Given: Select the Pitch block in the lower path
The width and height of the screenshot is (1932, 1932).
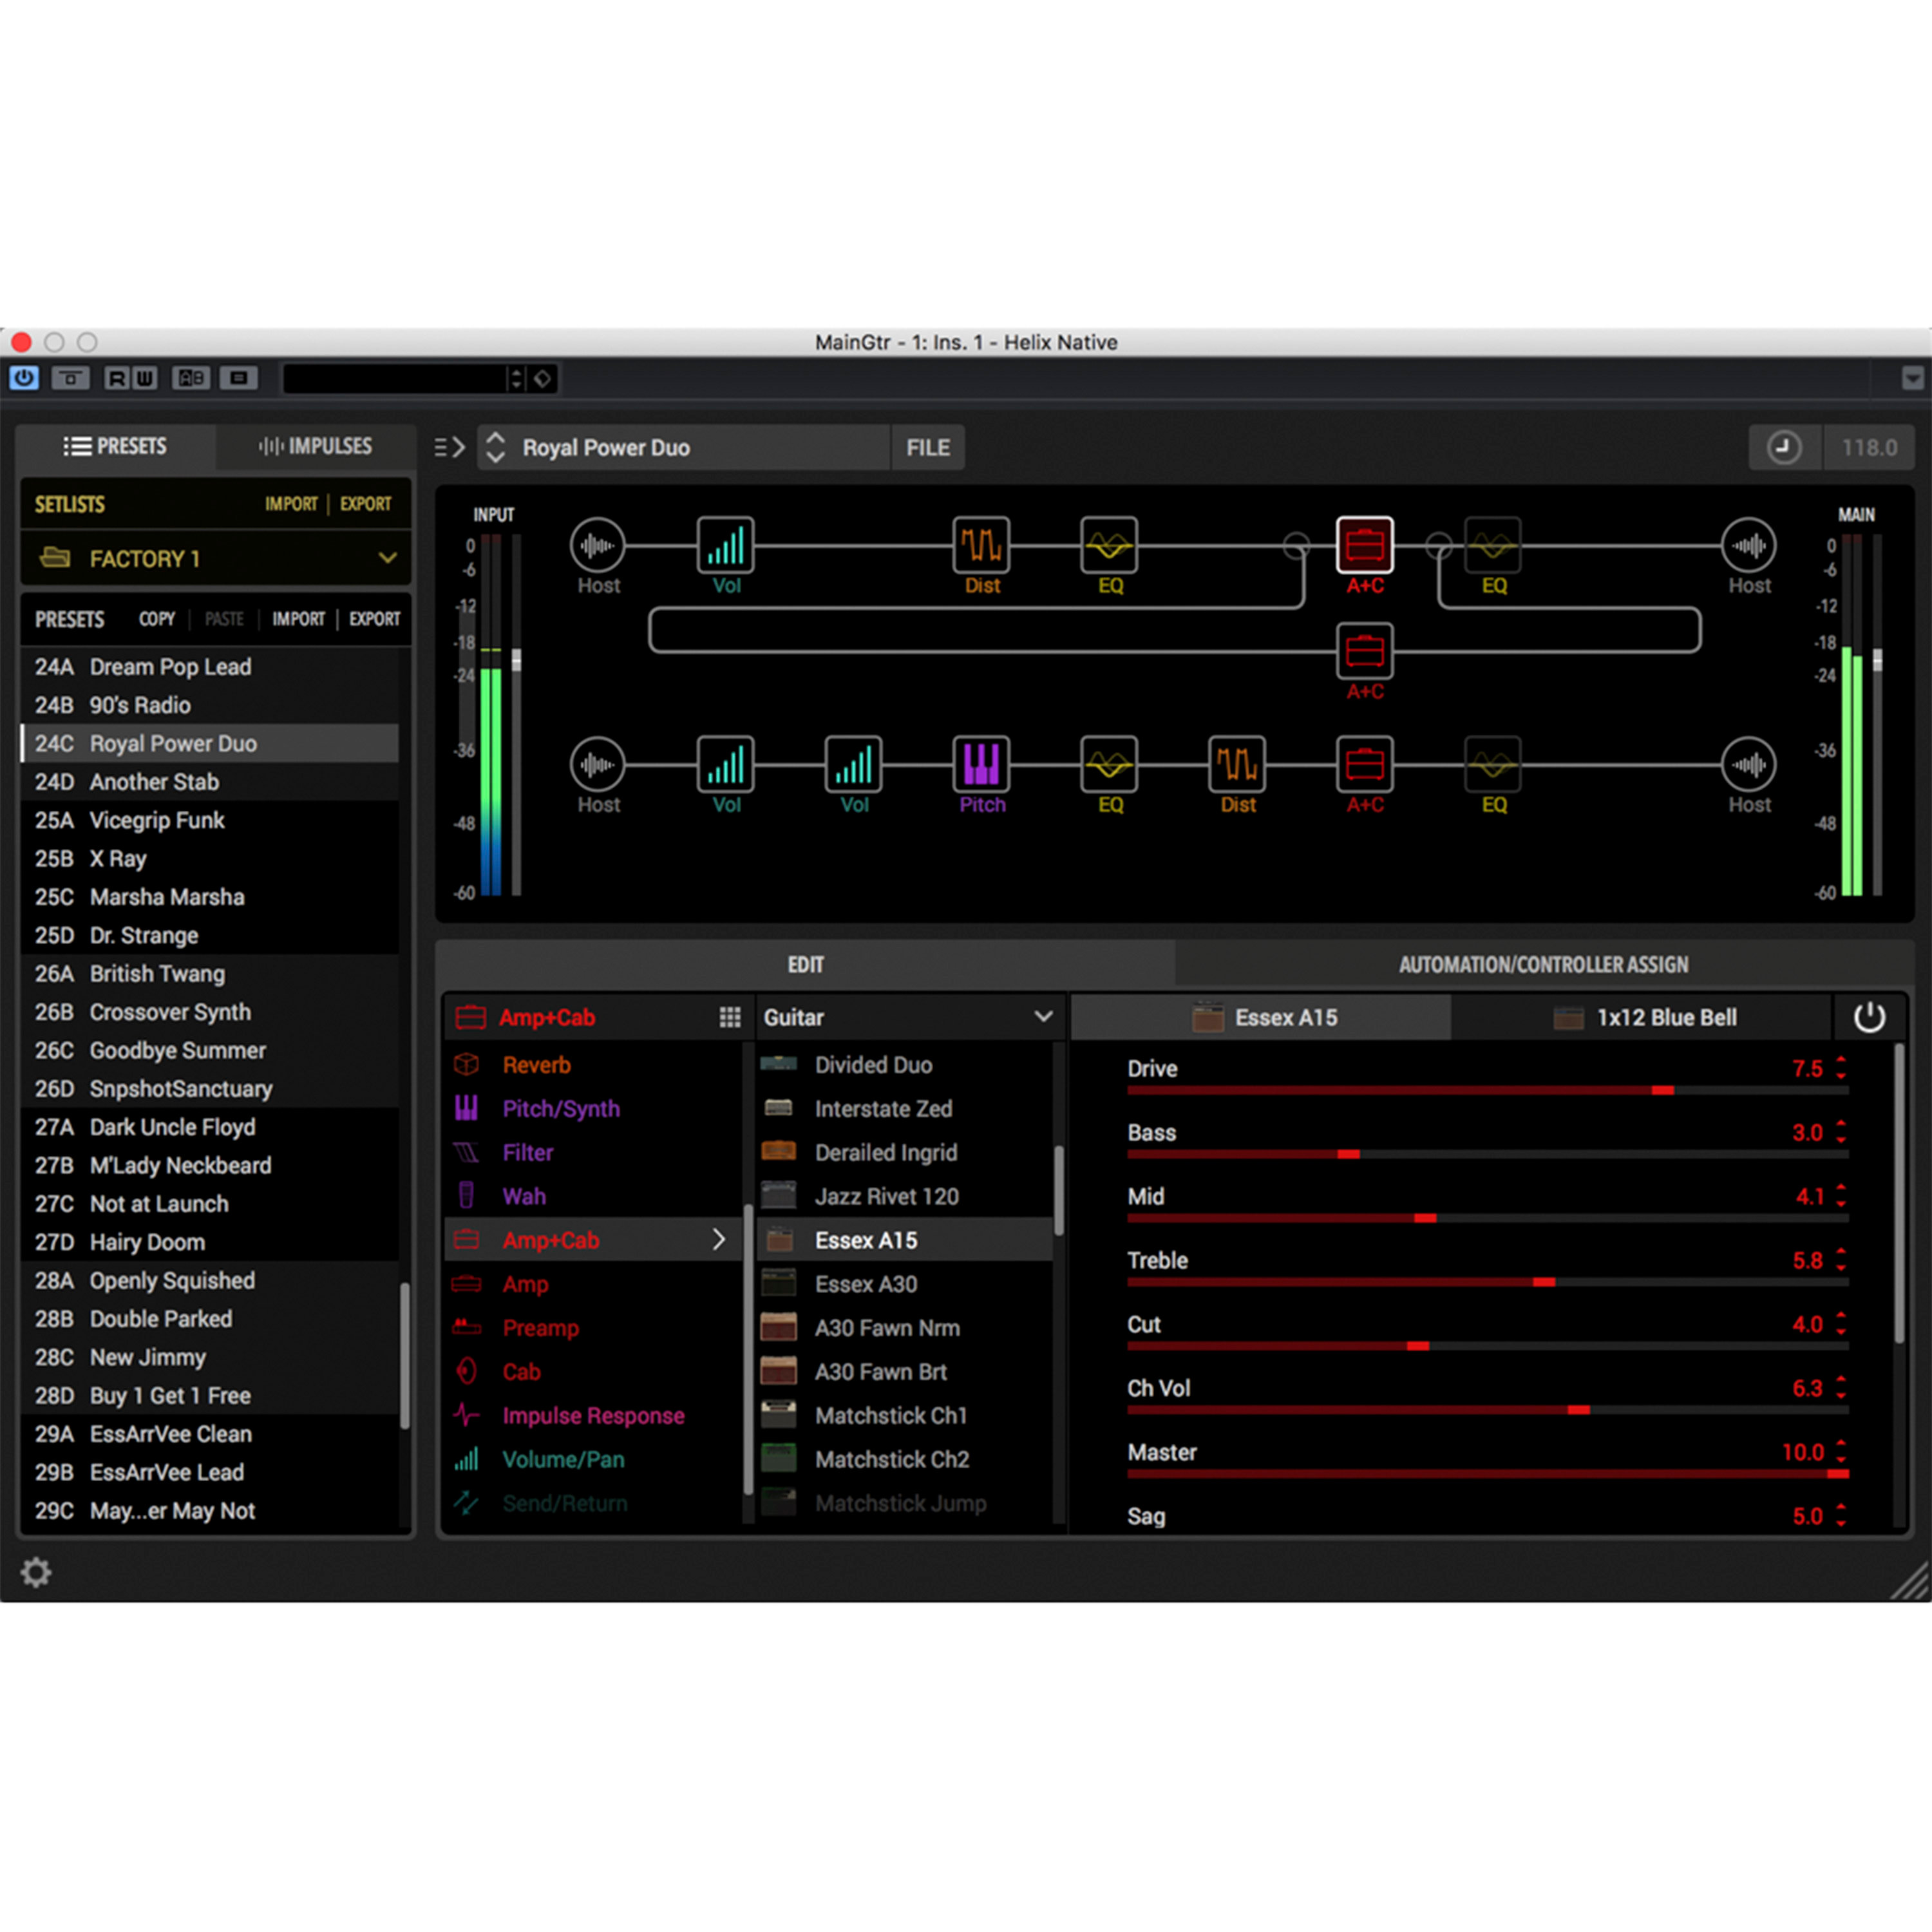Looking at the screenshot, I should pyautogui.click(x=981, y=765).
